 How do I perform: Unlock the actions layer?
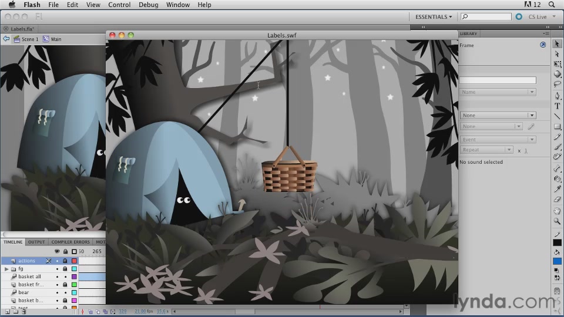65,261
